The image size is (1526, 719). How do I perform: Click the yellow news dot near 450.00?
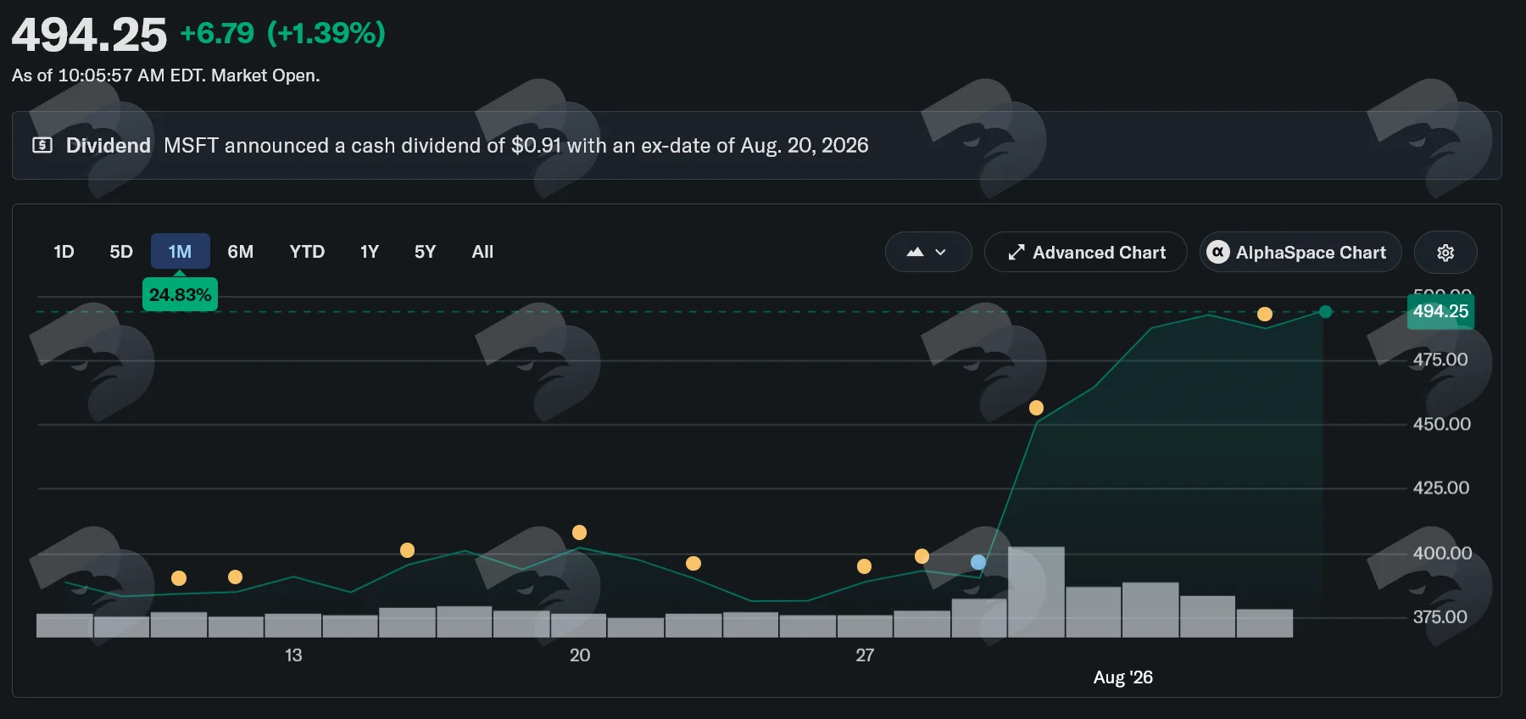(x=1036, y=408)
